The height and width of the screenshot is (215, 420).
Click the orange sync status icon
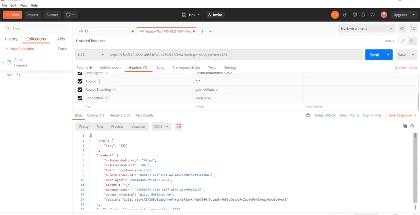click(335, 15)
